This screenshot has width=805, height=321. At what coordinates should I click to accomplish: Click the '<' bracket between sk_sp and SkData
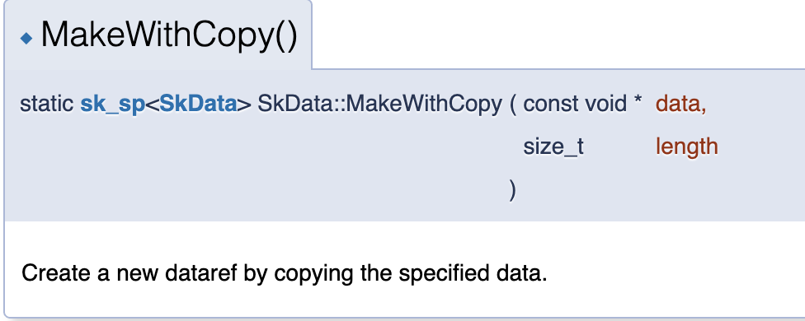[x=153, y=105]
